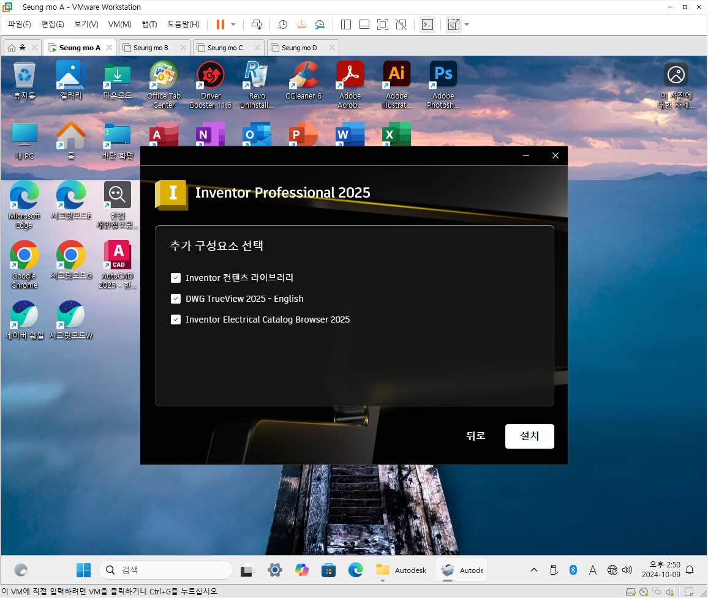Go back with the 뒤로 button
This screenshot has width=708, height=598.
(475, 436)
